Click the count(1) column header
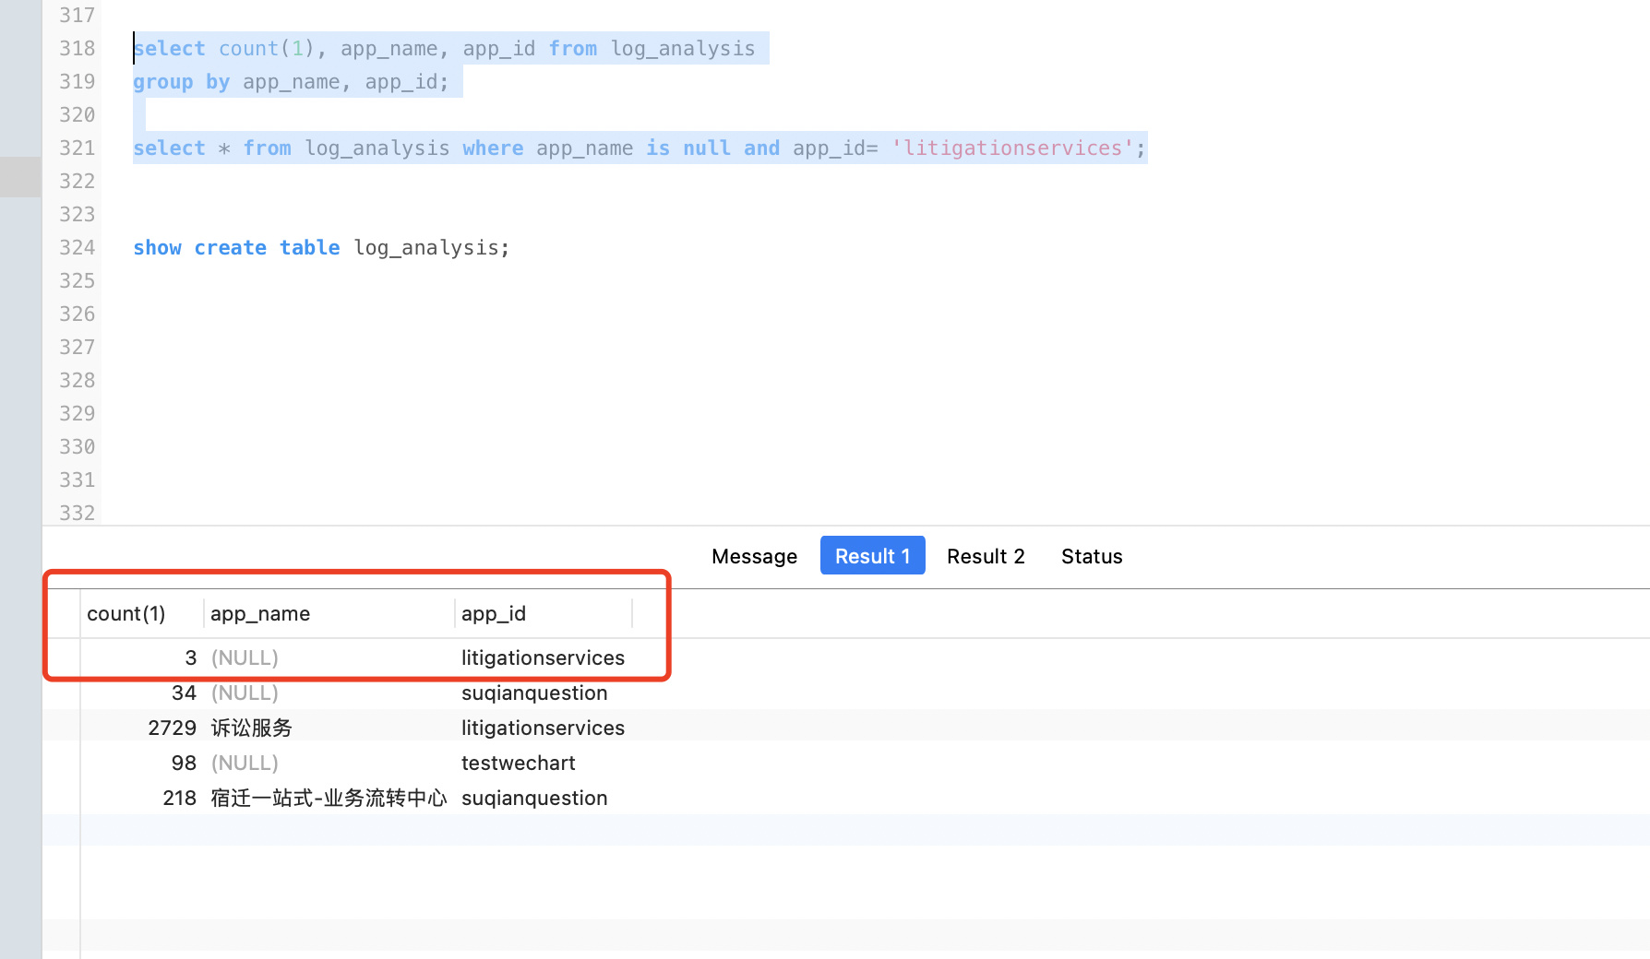 point(126,613)
